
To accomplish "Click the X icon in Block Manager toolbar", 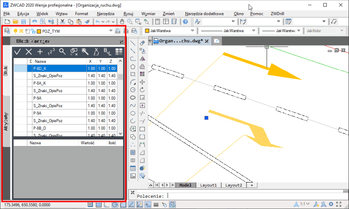I will click(x=29, y=52).
